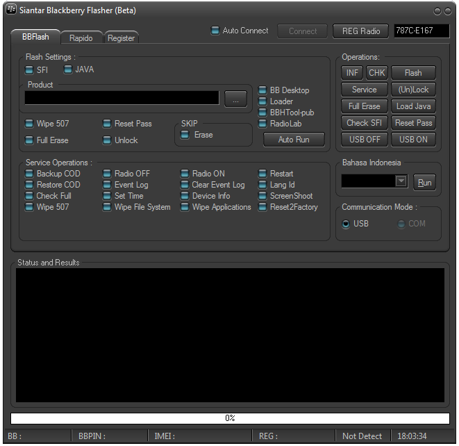Click the REG status bar field

tap(294, 436)
